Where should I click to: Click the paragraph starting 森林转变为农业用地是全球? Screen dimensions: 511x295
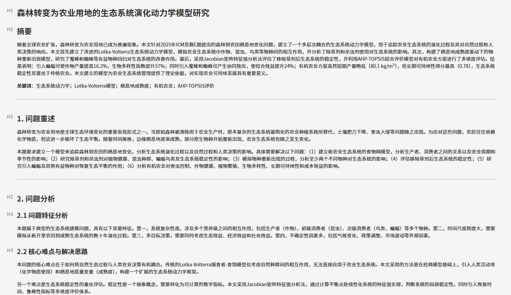click(257, 135)
